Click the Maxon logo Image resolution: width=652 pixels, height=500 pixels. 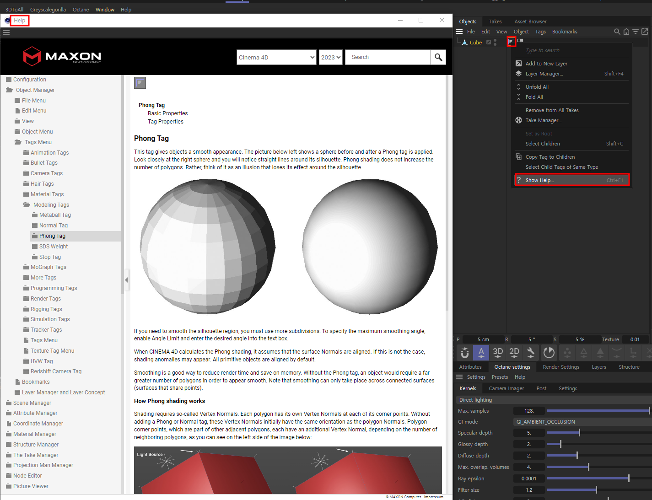click(62, 56)
